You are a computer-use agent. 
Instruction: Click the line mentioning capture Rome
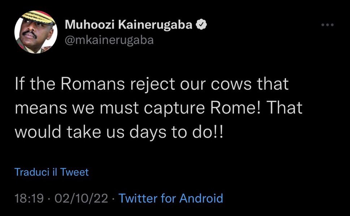[158, 108]
